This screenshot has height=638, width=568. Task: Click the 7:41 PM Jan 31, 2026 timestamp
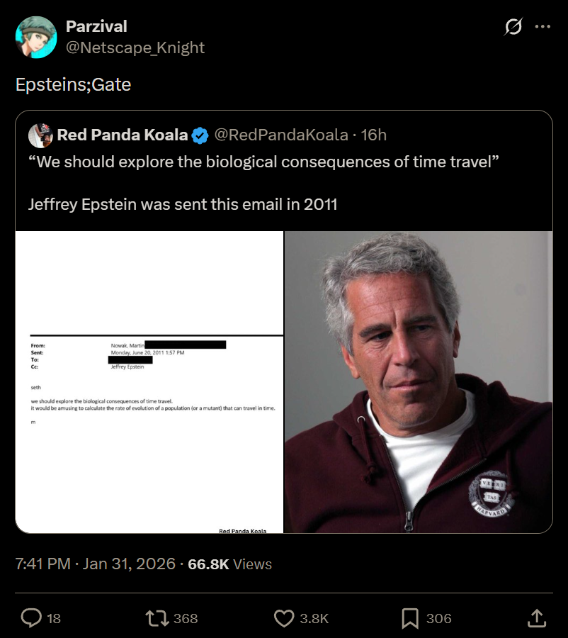point(95,564)
